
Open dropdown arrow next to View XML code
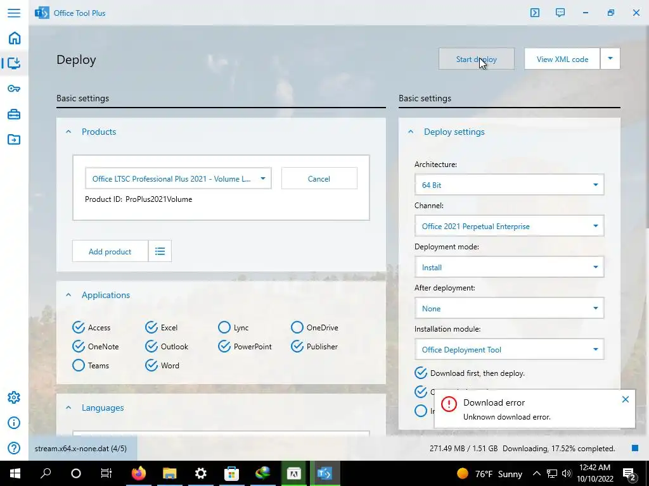[x=610, y=59]
